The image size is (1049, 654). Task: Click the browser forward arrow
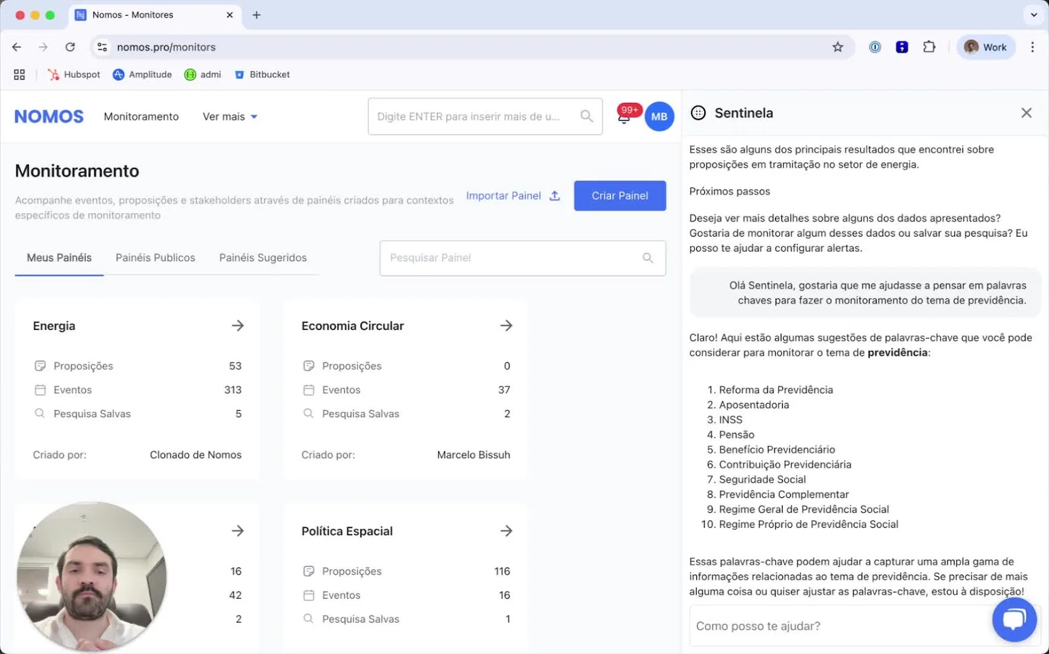coord(43,47)
